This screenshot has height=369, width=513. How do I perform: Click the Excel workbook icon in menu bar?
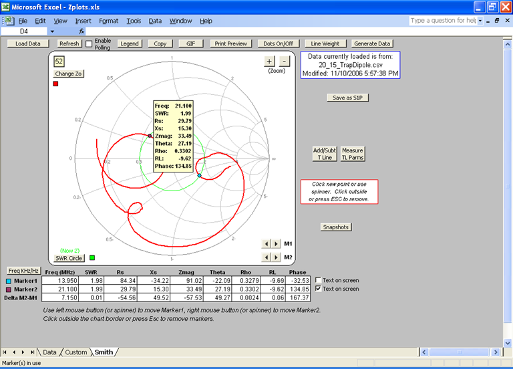click(7, 21)
